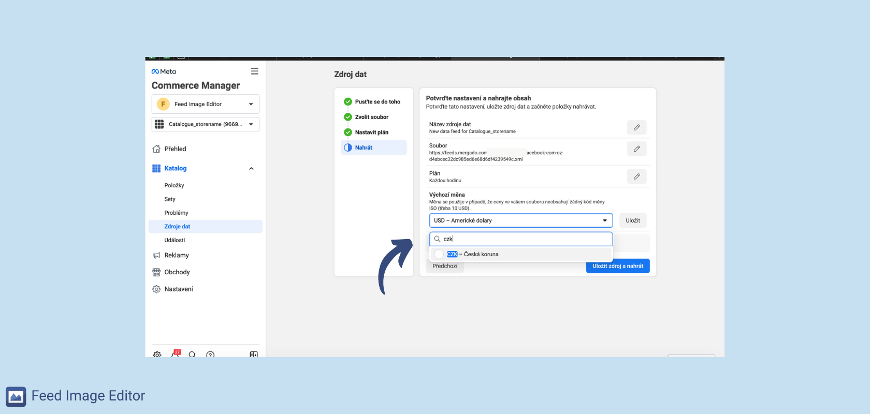Open notifications with the 27 badge
Image resolution: width=870 pixels, height=414 pixels.
[176, 354]
